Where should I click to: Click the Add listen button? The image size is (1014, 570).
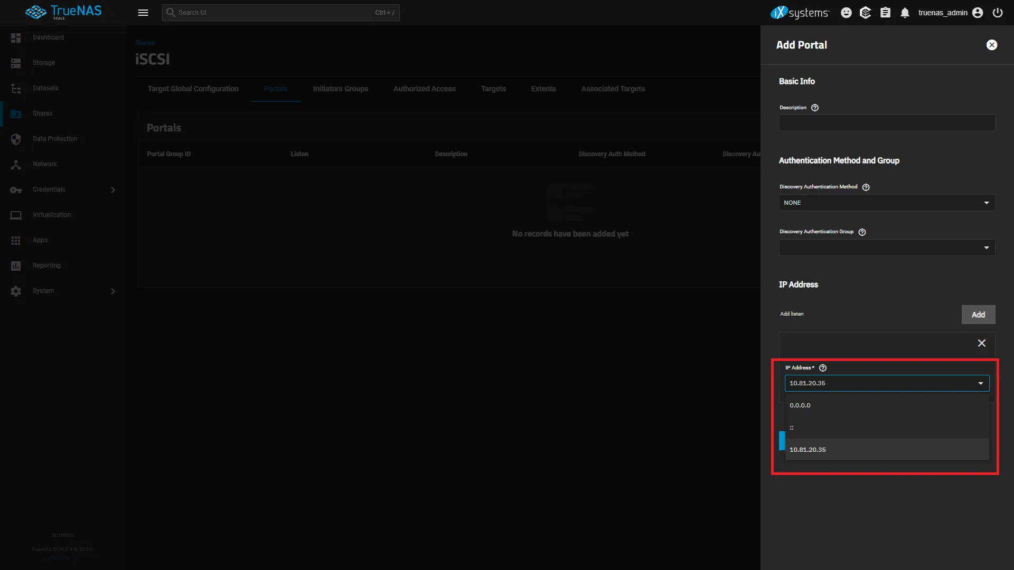(x=978, y=314)
